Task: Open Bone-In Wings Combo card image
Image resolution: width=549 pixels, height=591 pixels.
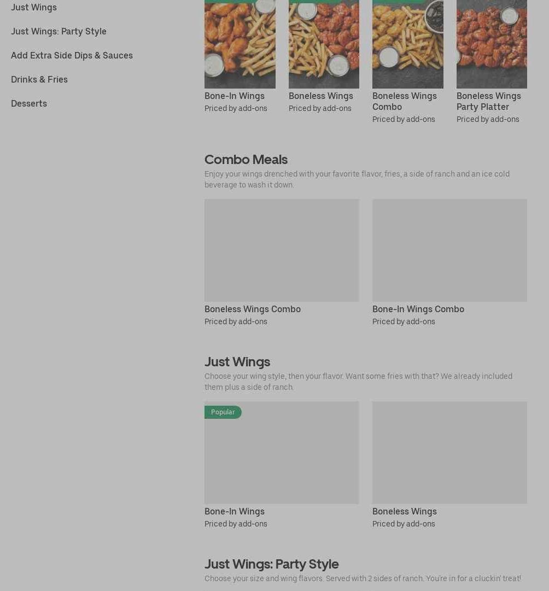Action: (449, 250)
